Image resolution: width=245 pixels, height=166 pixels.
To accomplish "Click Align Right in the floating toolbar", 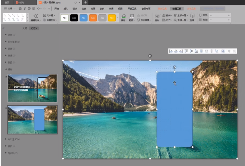I will tap(181, 51).
